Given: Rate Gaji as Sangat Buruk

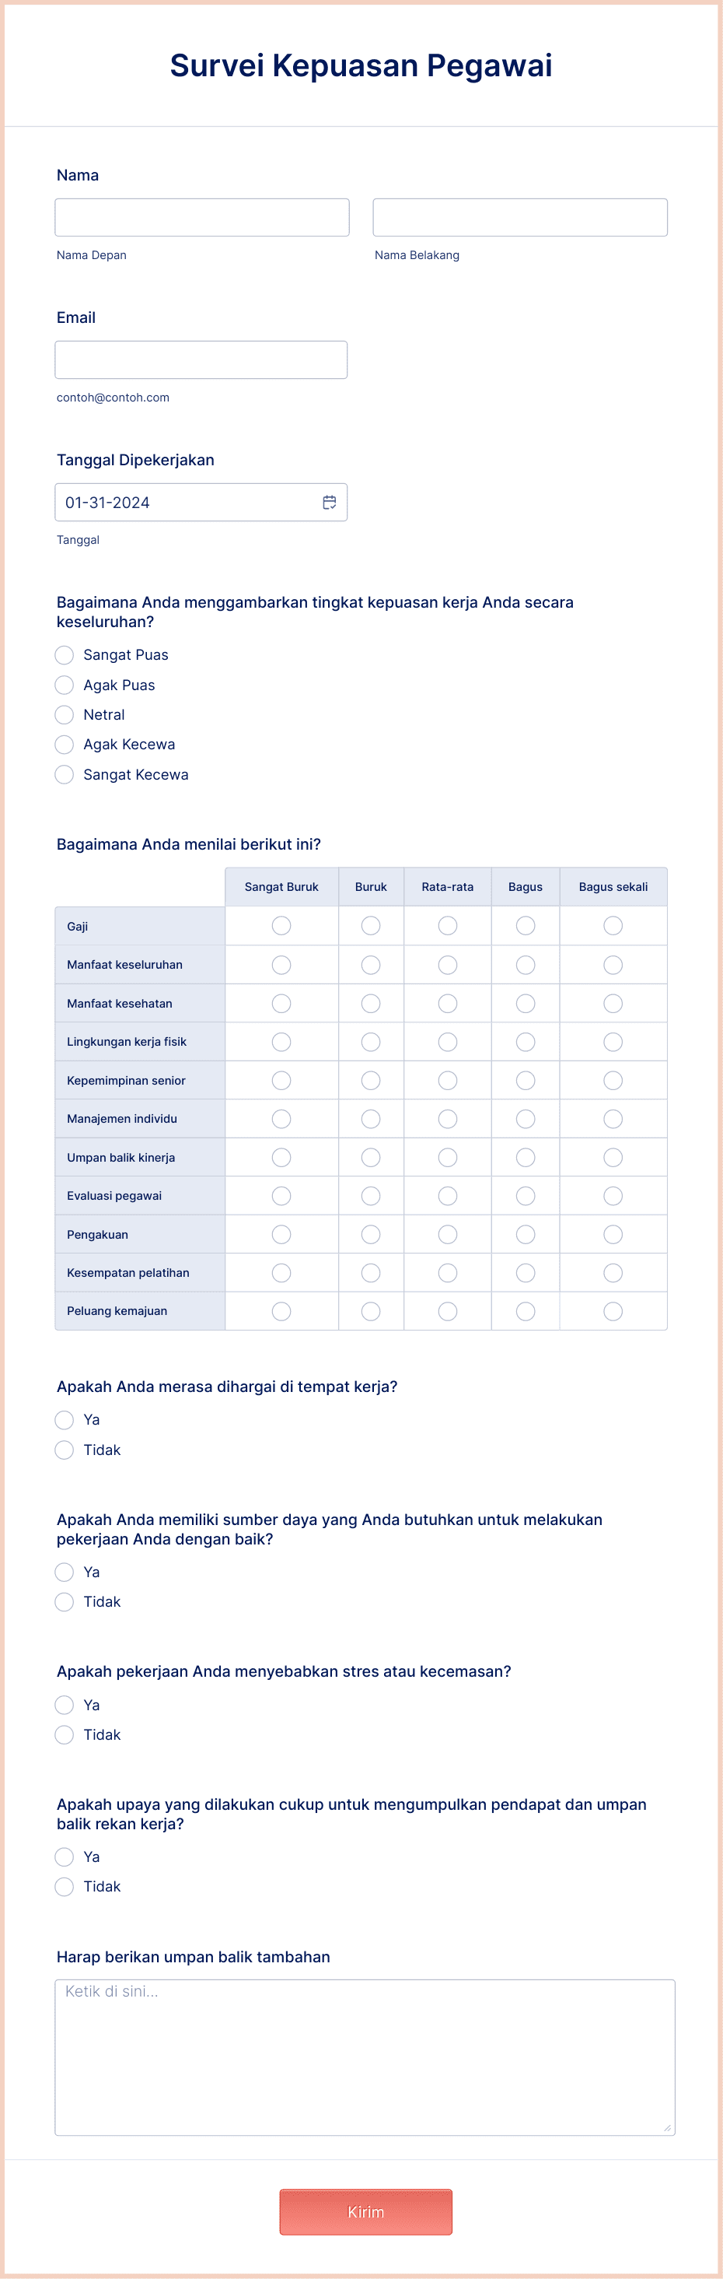Looking at the screenshot, I should (x=281, y=925).
